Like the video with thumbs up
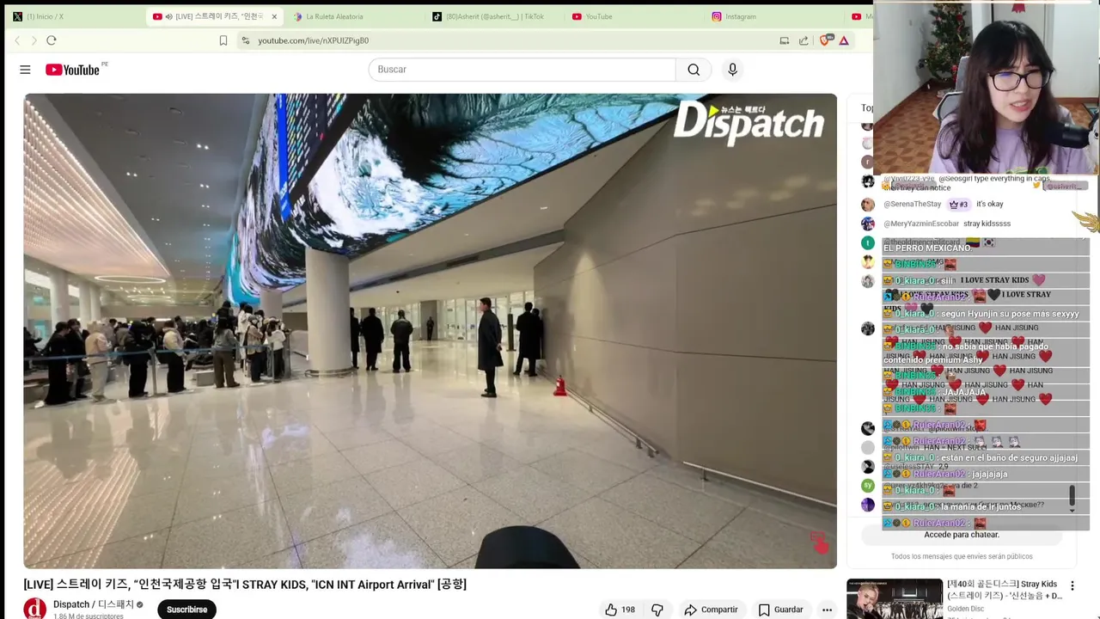This screenshot has width=1100, height=619. 620,610
